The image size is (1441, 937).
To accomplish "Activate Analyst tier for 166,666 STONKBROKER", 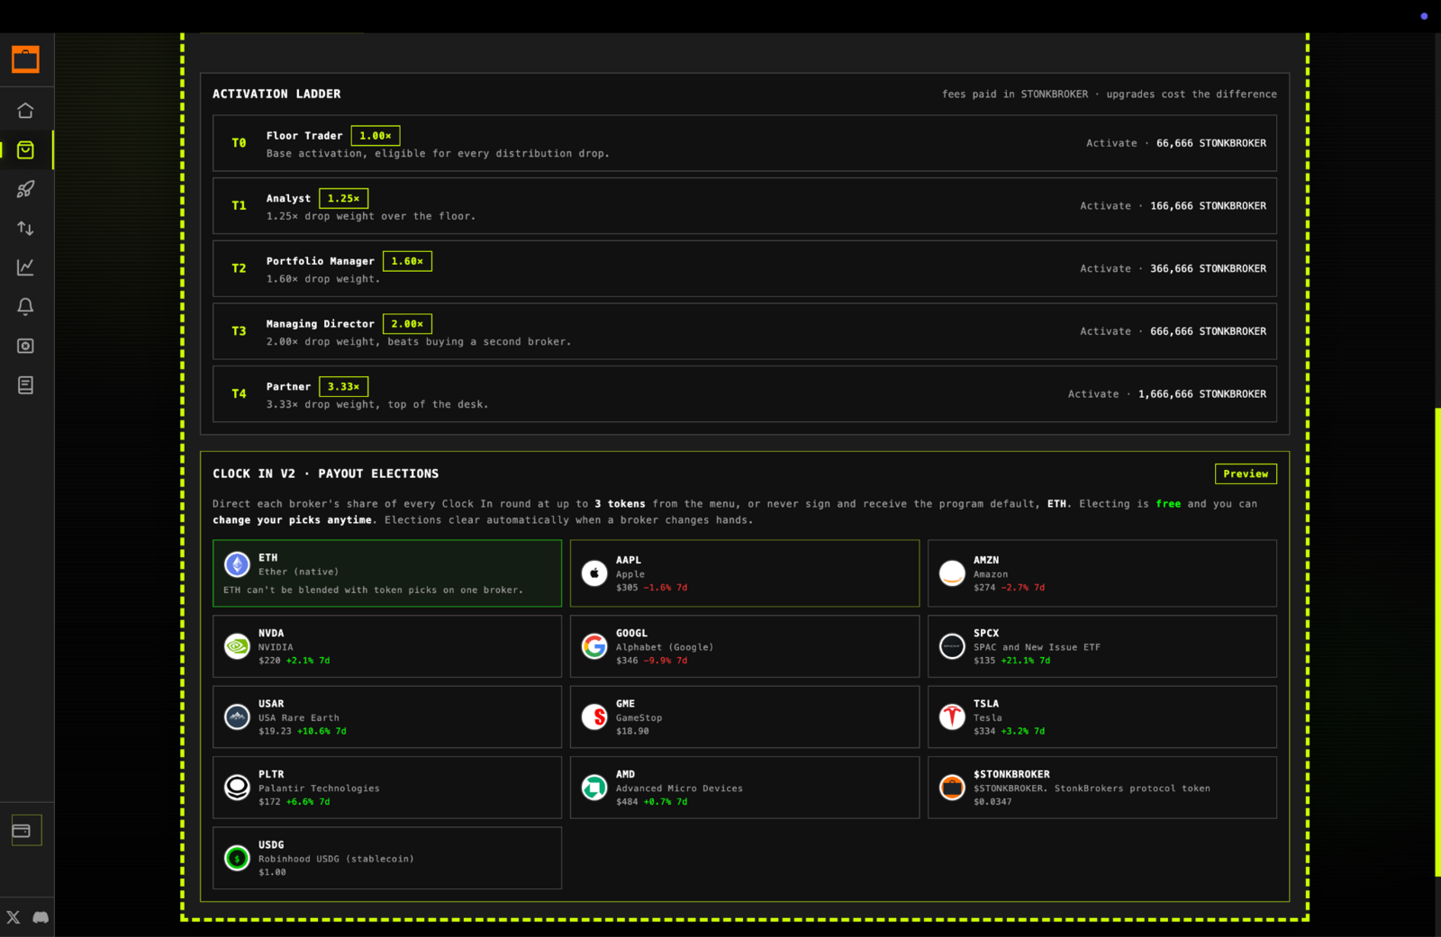I will 1173,206.
